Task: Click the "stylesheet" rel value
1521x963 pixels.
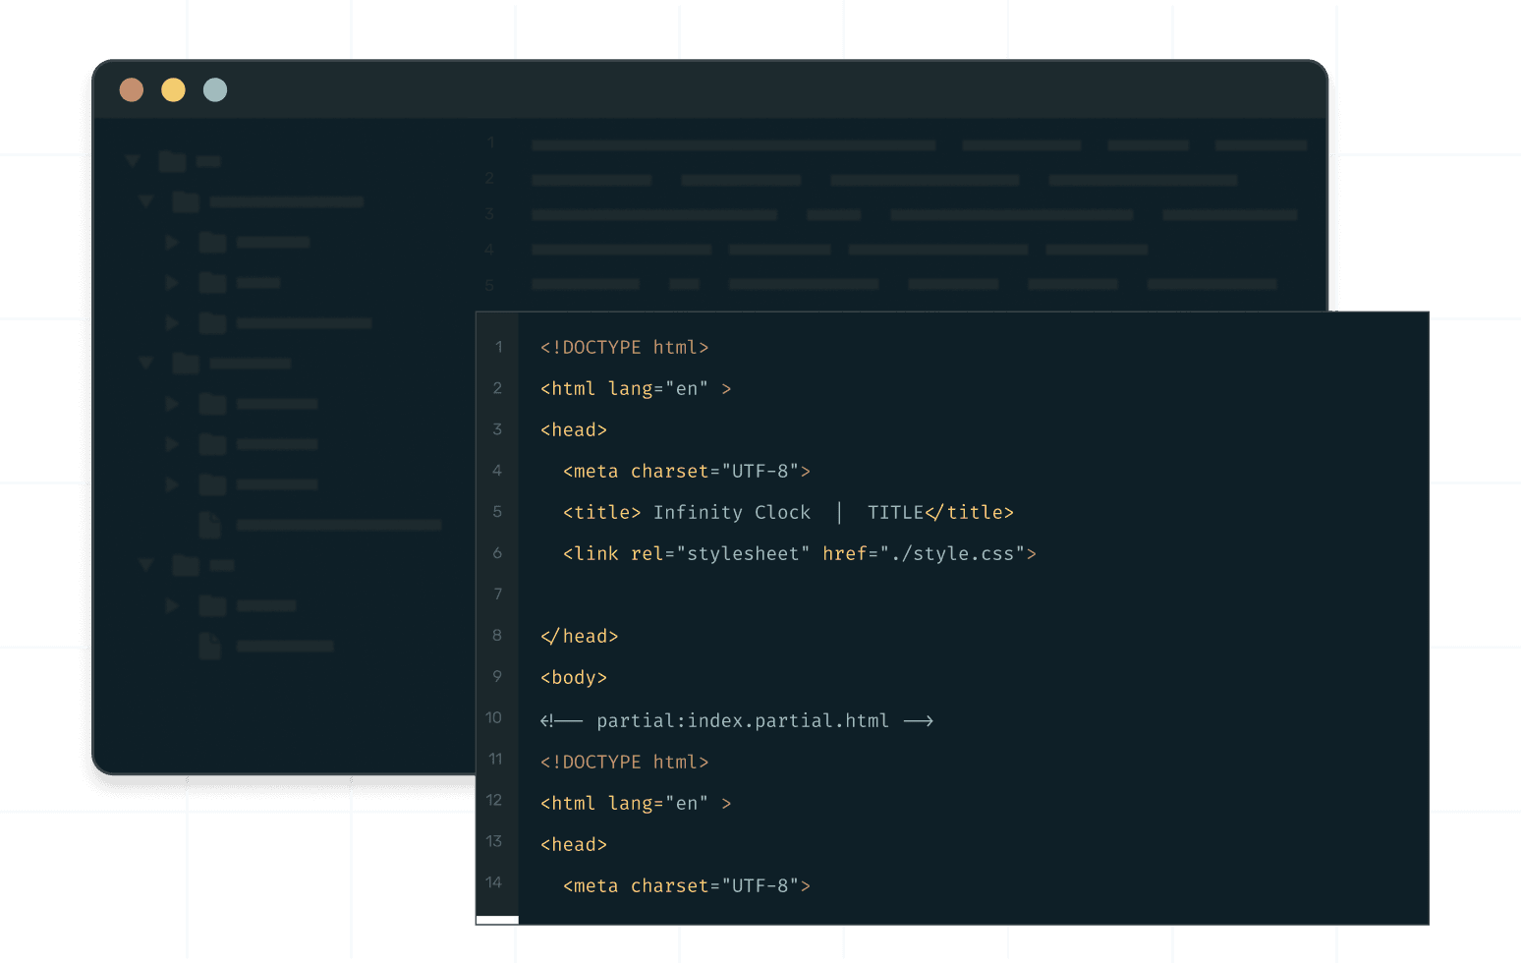Action: pyautogui.click(x=743, y=554)
